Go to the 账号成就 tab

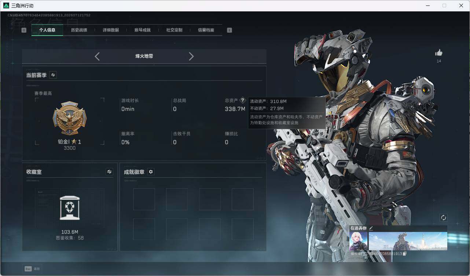tap(143, 30)
